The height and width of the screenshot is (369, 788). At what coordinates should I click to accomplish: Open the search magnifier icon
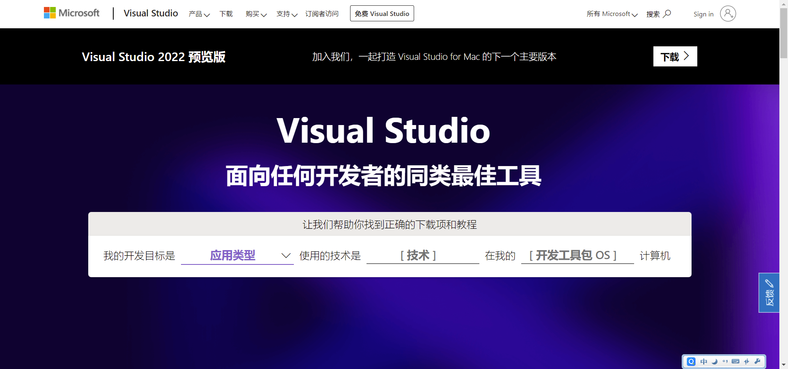click(x=667, y=14)
